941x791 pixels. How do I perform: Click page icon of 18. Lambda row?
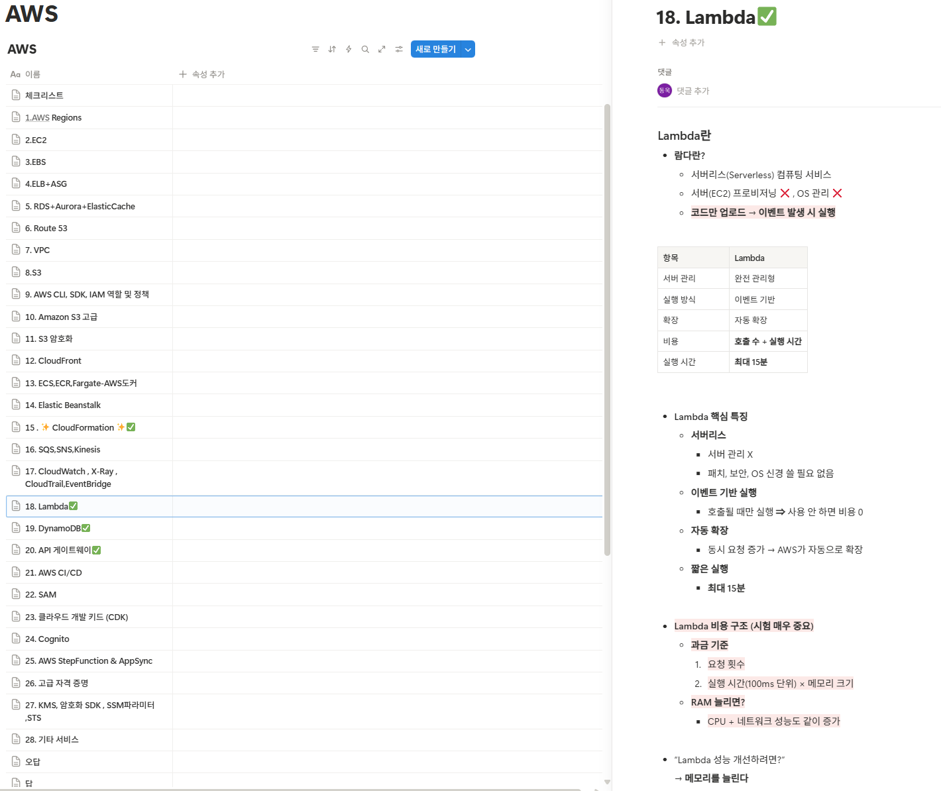pos(16,506)
